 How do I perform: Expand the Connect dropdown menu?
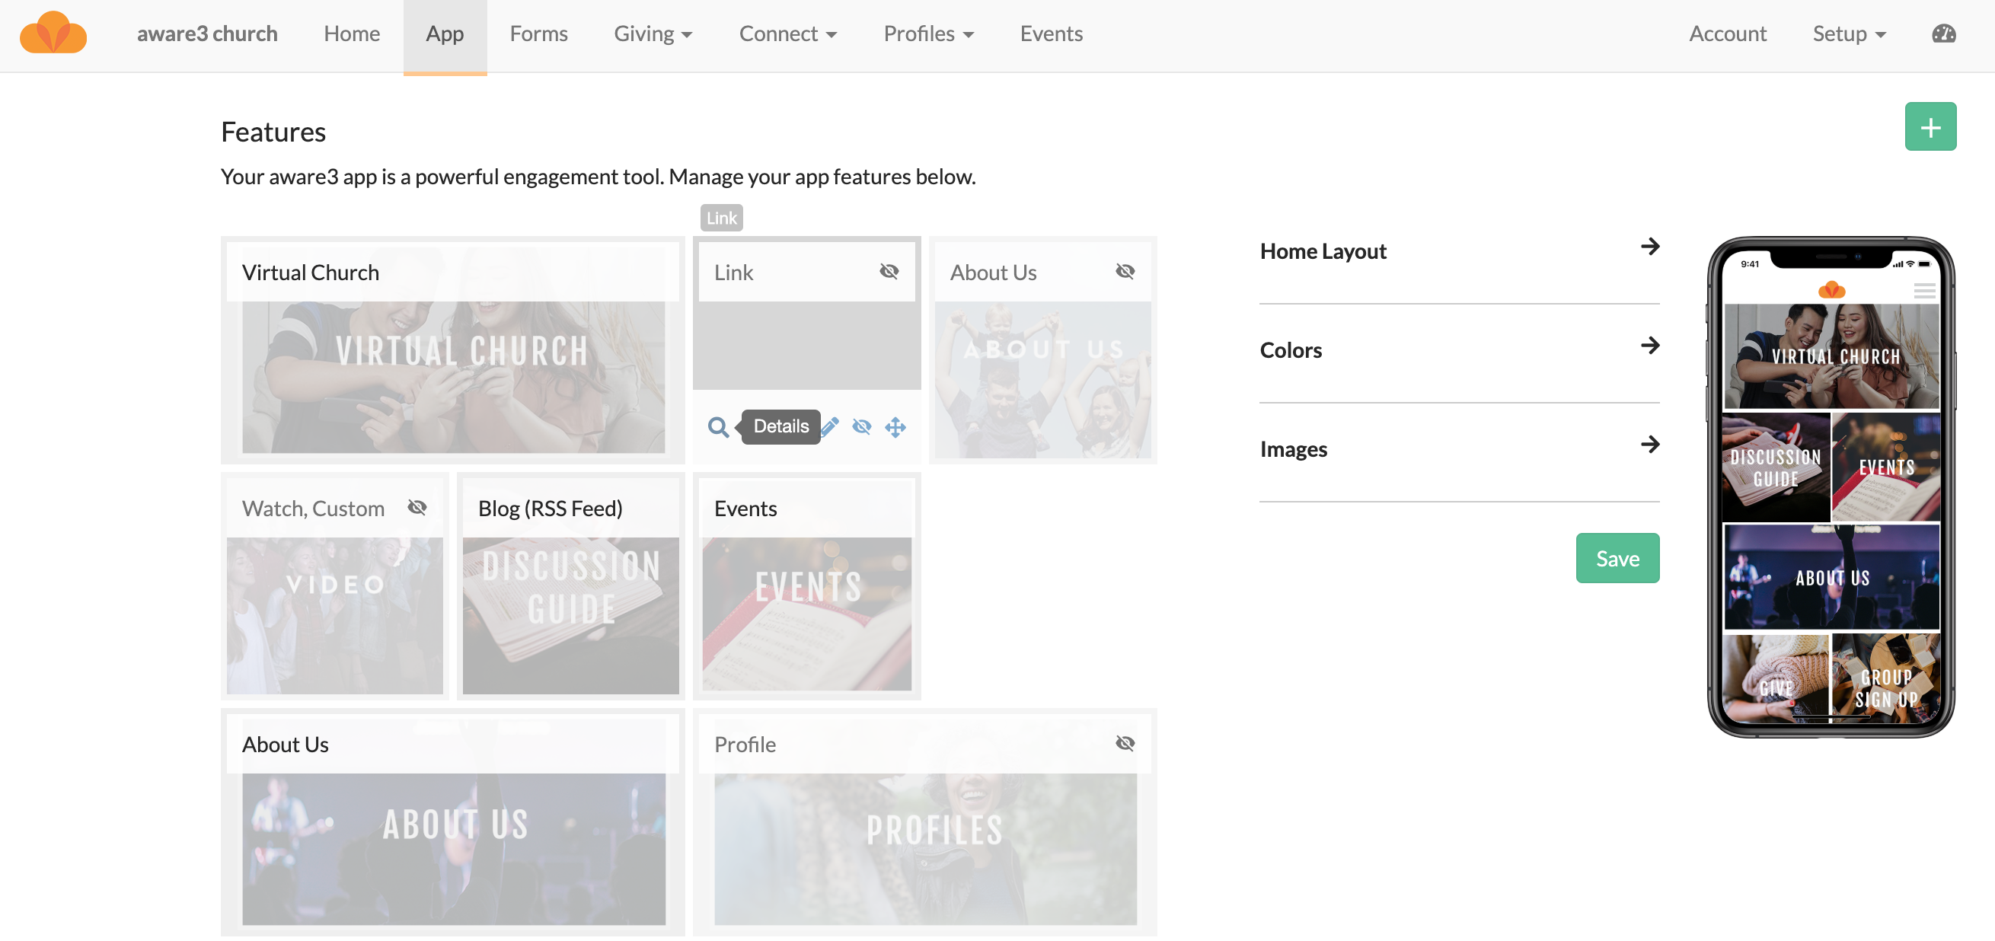tap(787, 34)
